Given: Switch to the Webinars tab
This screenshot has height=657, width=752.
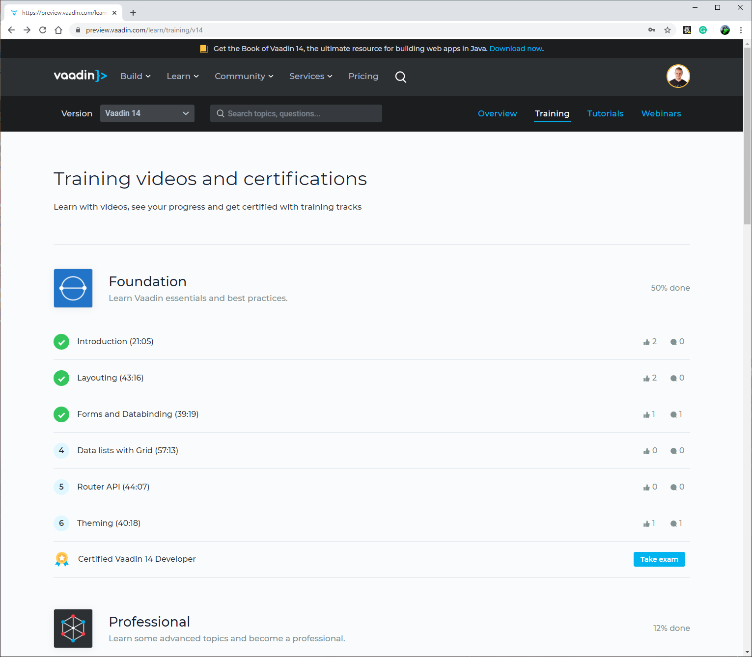Looking at the screenshot, I should [x=661, y=113].
